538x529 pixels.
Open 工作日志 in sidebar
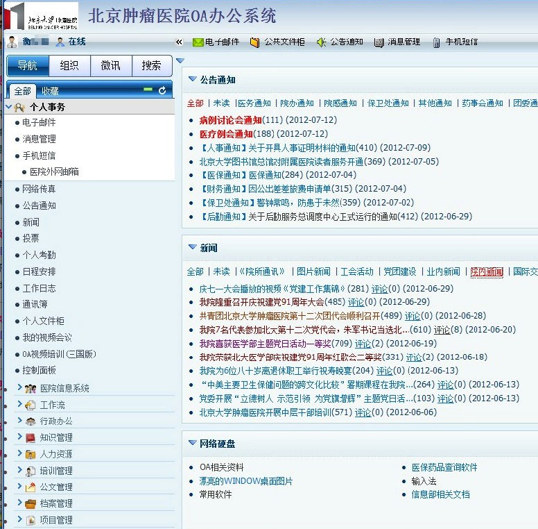coord(39,288)
